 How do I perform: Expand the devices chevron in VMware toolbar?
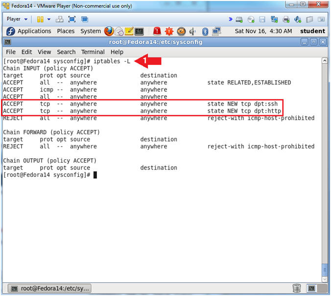click(231, 20)
